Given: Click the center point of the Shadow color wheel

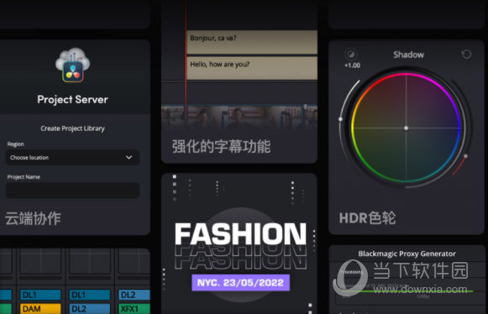Looking at the screenshot, I should (x=406, y=128).
